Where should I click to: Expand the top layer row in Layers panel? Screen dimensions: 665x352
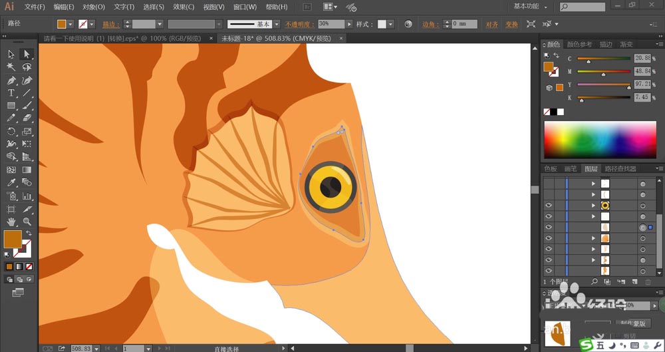pos(593,184)
